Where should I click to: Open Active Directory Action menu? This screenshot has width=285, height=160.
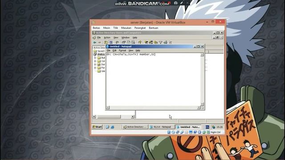click(107, 37)
